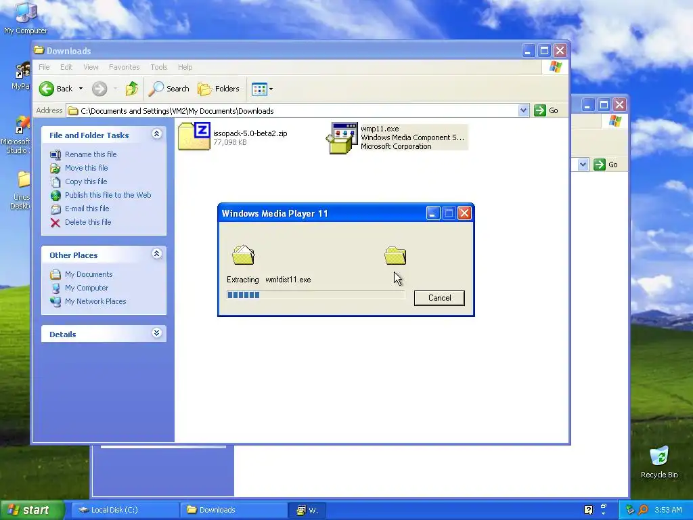Click the Windows flag logo in Downloads menu bar
The image size is (693, 520).
coord(555,67)
